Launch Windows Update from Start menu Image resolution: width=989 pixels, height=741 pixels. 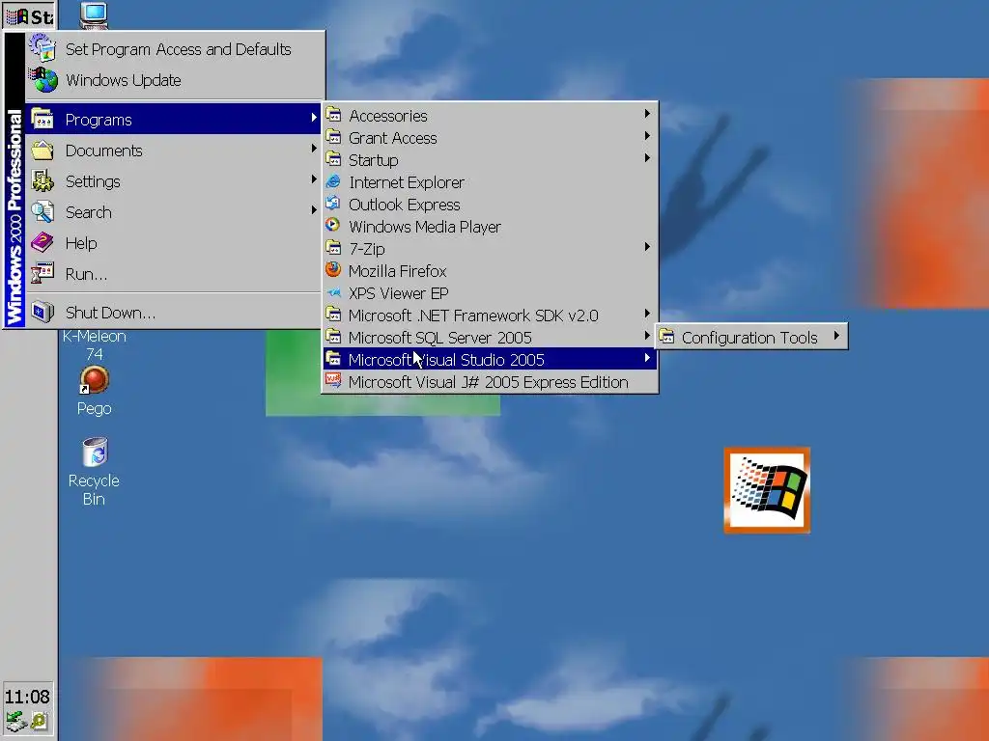[175, 80]
